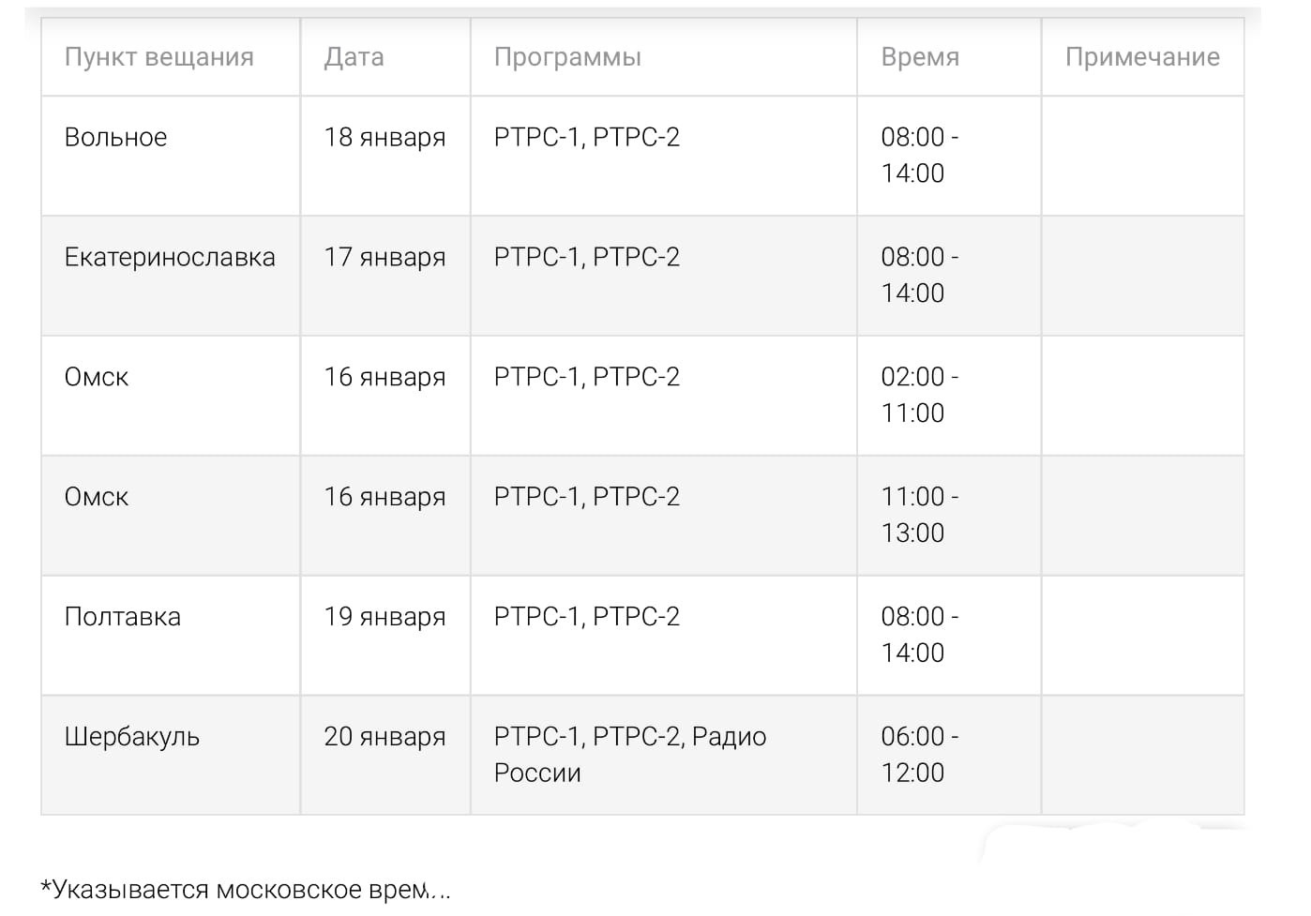This screenshot has height=916, width=1311.
Task: Select the "18 января" date cell
Action: pyautogui.click(x=384, y=138)
